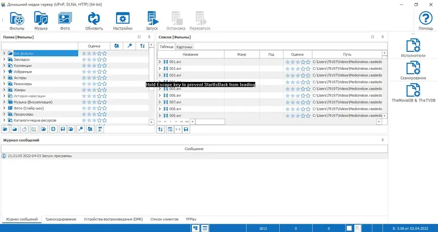This screenshot has width=438, height=232.
Task: Click the file list horizontal scrollbar right arrow
Action: (x=379, y=122)
